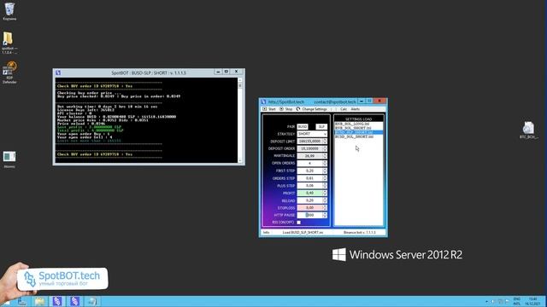This screenshot has width=547, height=307.
Task: Select the desktop icon below RDP Defender
Action: click(9, 159)
